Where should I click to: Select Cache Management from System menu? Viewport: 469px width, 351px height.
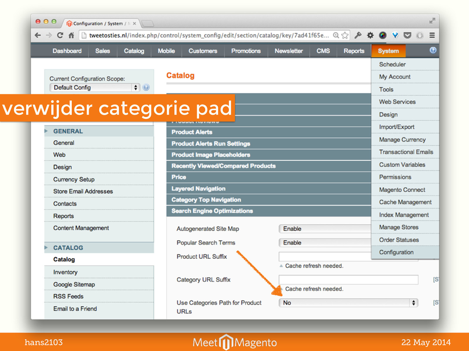405,202
